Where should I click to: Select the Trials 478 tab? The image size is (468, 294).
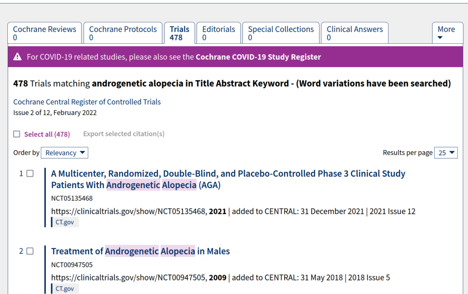tap(179, 33)
